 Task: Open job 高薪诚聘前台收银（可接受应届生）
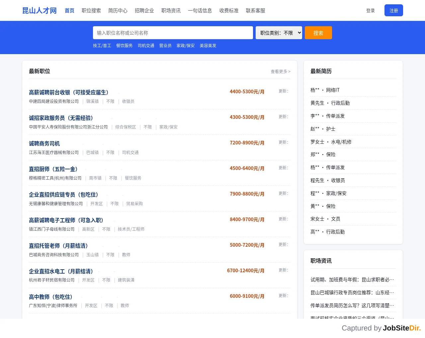click(x=69, y=92)
